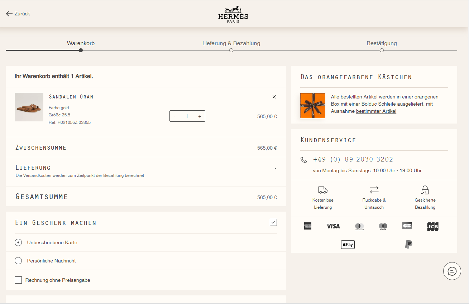469x304 pixels.
Task: Click the Gesicherte Bezahlung padlock icon
Action: 425,190
